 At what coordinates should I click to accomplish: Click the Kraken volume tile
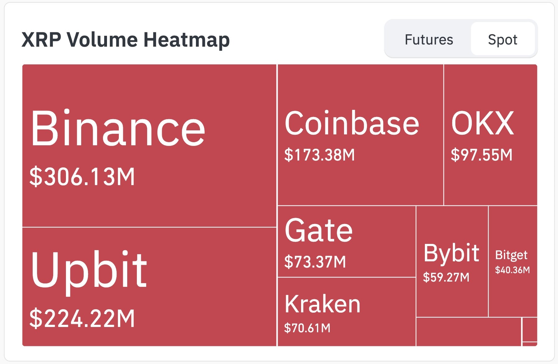tap(346, 312)
